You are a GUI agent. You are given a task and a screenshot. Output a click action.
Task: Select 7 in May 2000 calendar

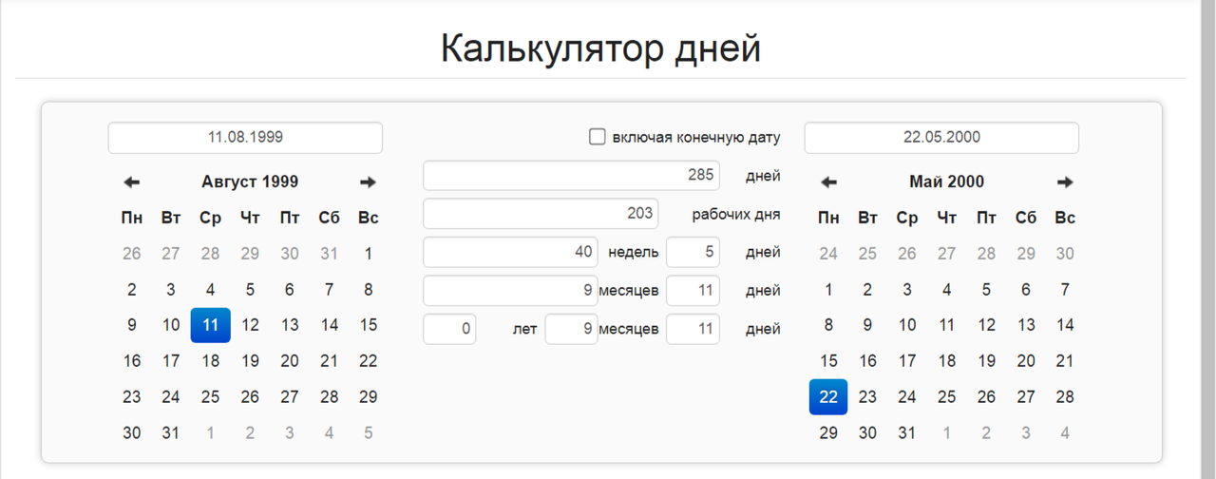click(1065, 290)
